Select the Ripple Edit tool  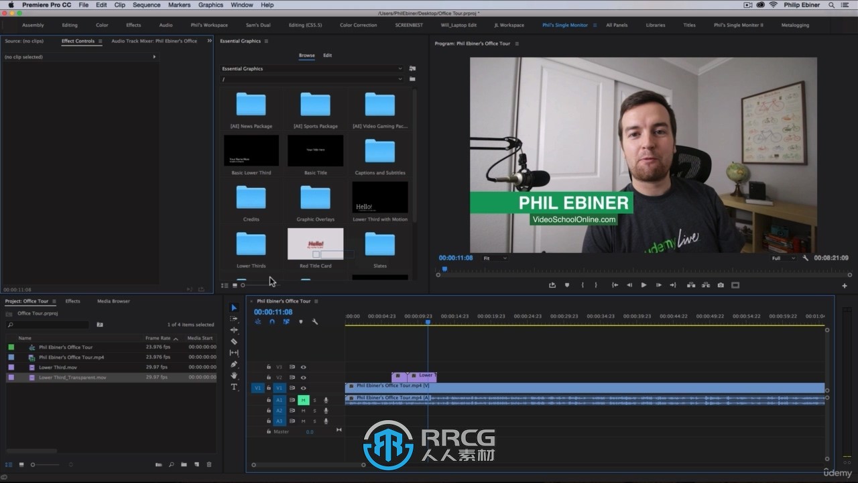point(234,330)
